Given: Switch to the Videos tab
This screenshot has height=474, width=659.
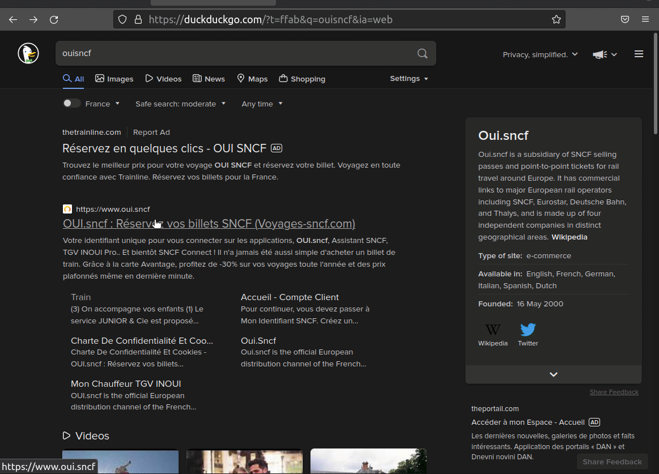Looking at the screenshot, I should (164, 79).
